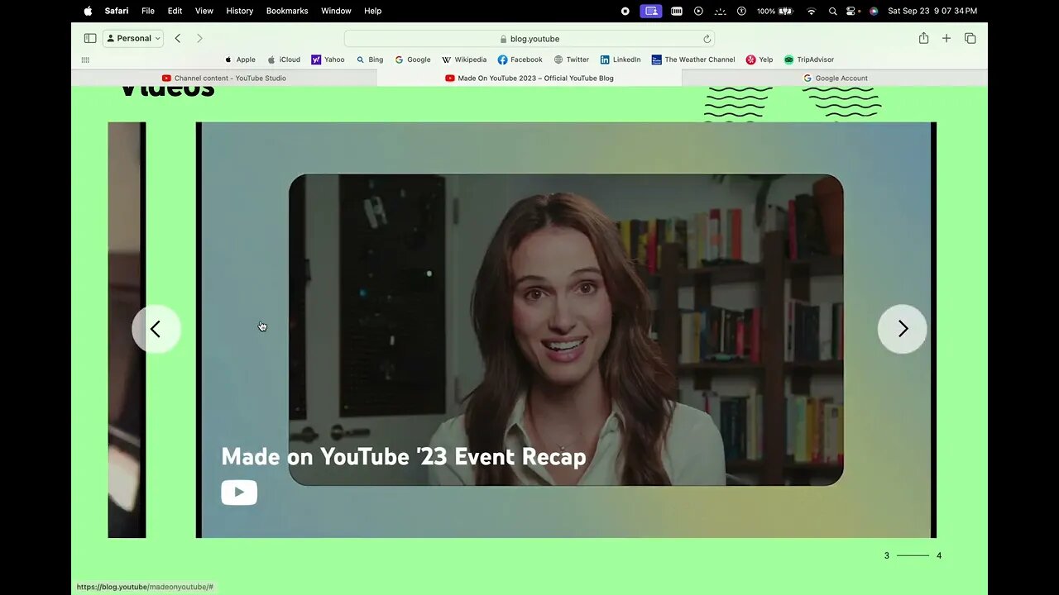Show the previous carousel video
This screenshot has height=595, width=1059.
(x=156, y=329)
